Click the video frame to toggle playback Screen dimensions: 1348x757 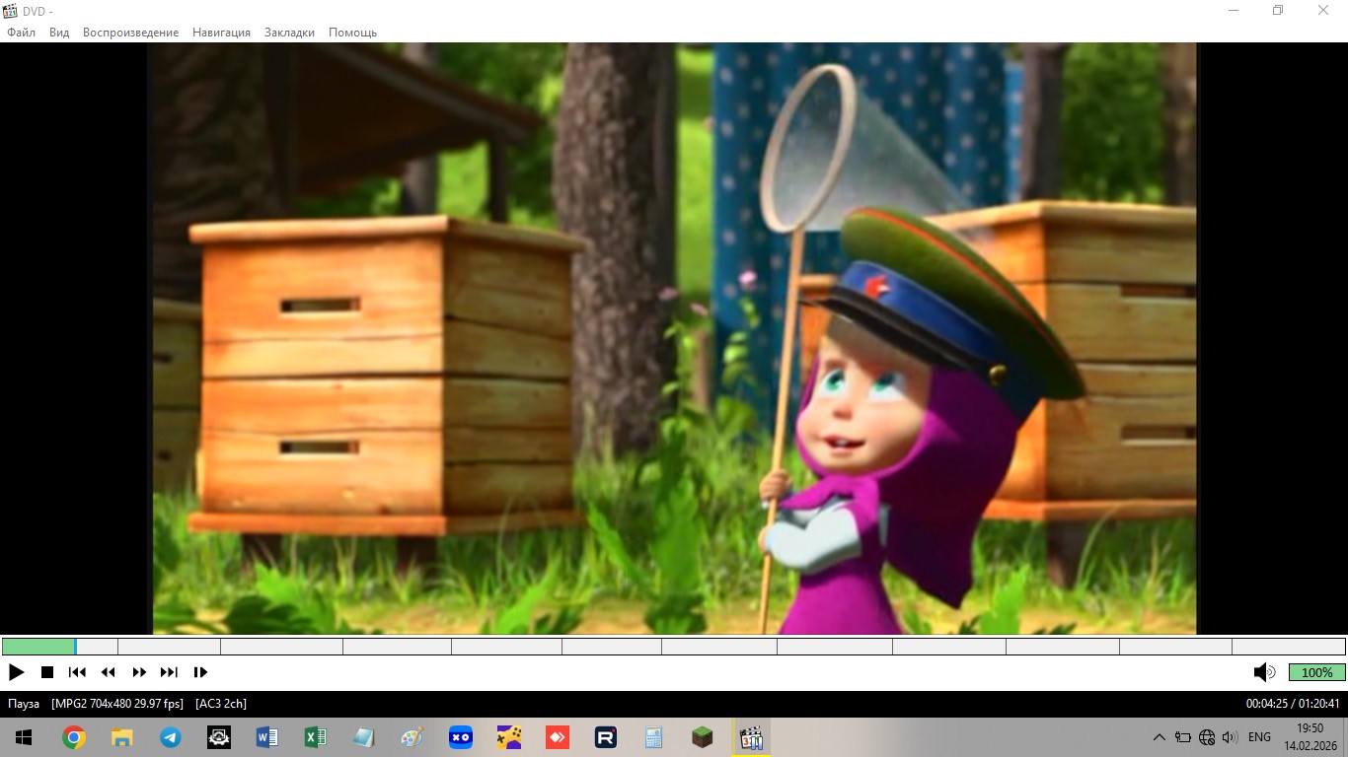coord(673,338)
